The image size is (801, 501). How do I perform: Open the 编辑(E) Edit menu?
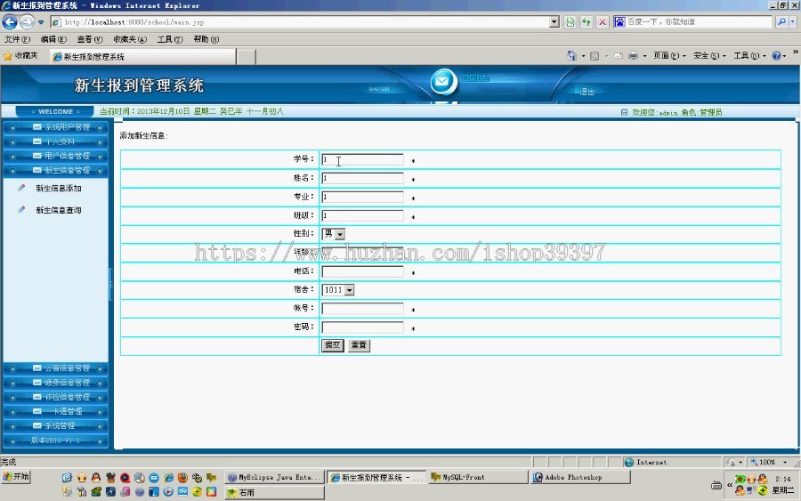coord(53,39)
